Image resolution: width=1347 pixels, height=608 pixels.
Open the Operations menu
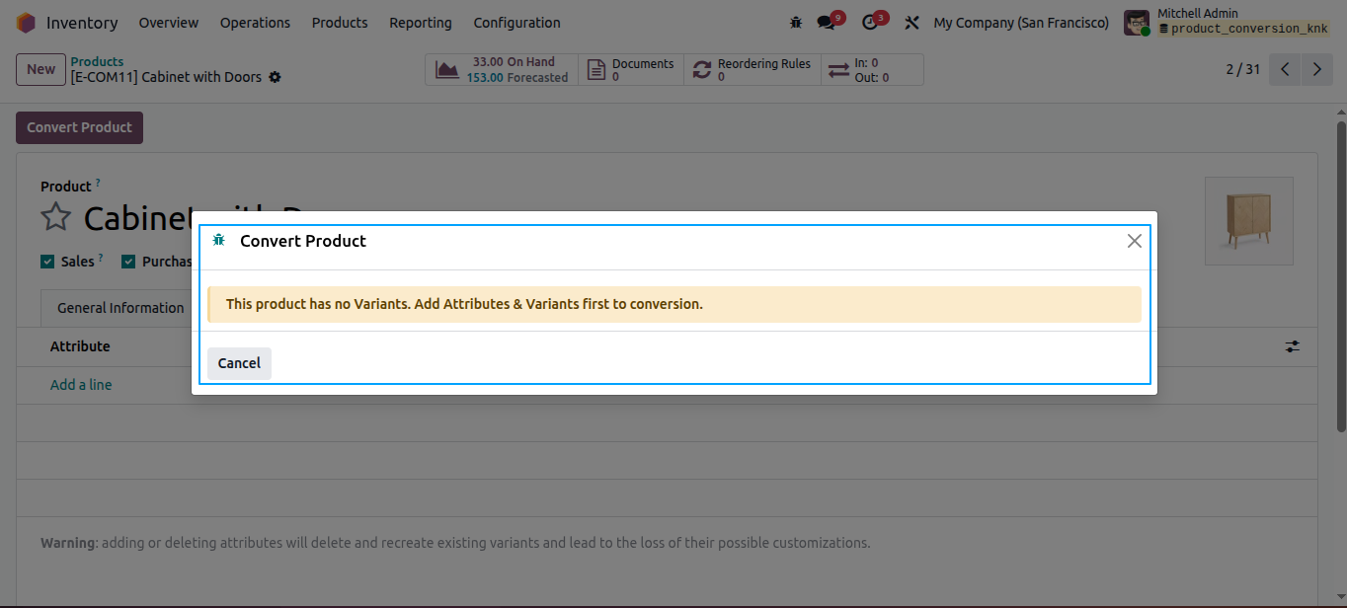255,23
